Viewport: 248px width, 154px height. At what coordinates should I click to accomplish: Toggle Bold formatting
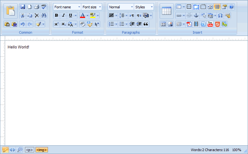(56, 15)
